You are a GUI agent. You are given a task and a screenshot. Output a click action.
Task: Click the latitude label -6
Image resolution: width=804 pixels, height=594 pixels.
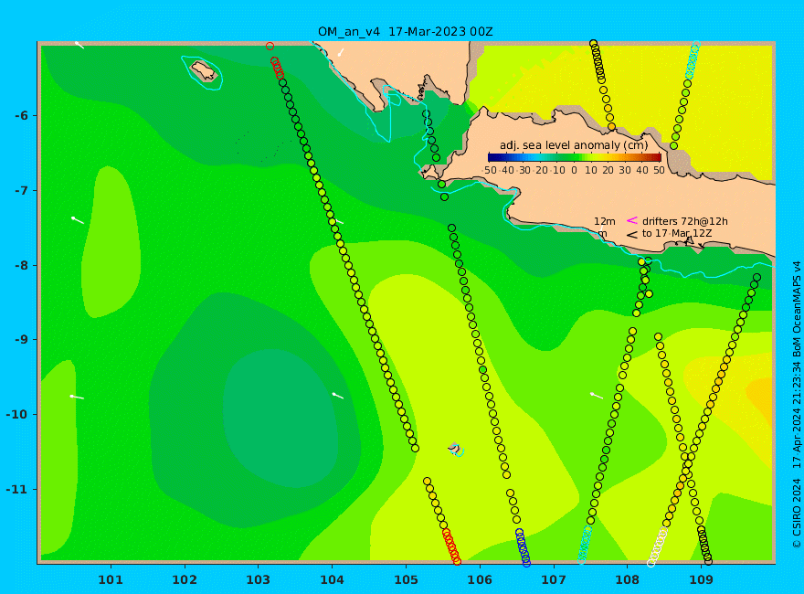tap(22, 115)
